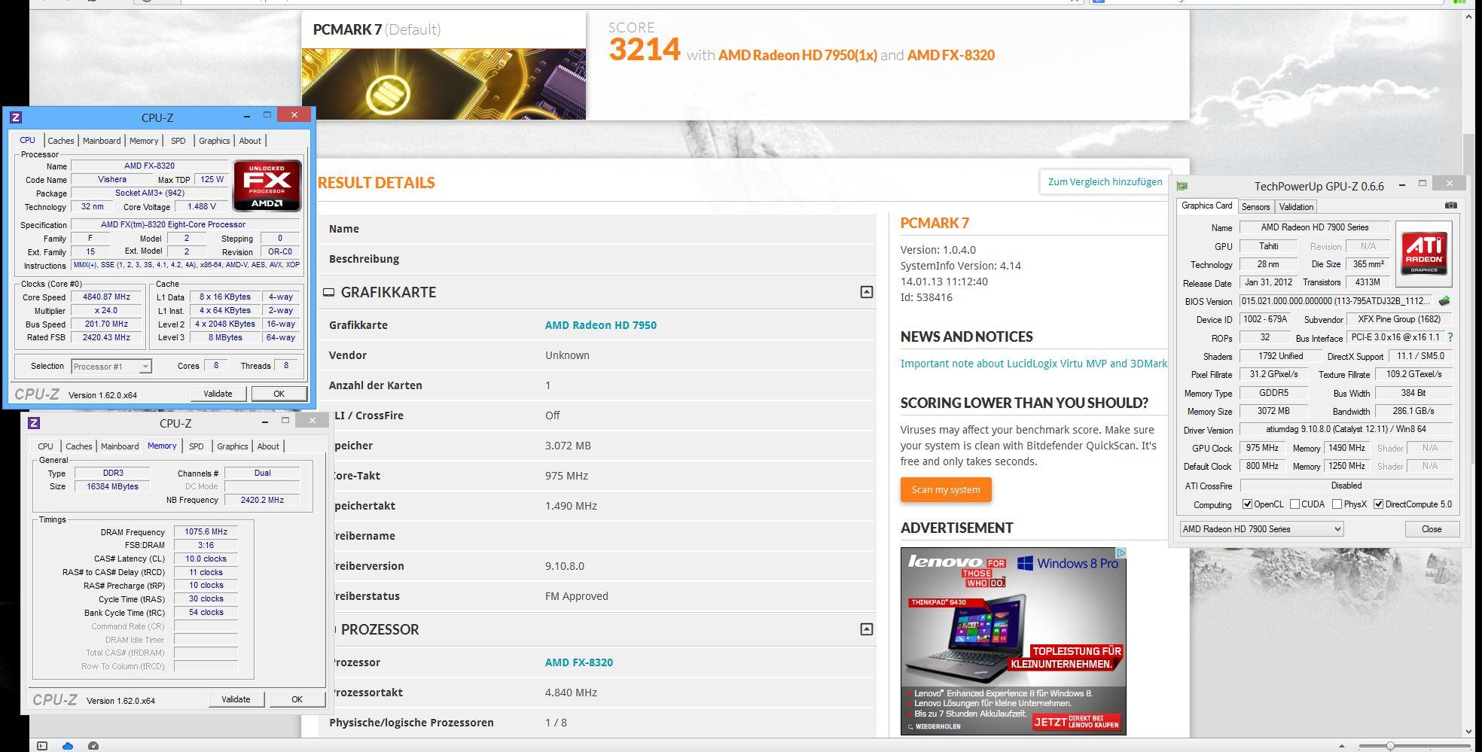The image size is (1482, 752).
Task: Click Validate in the lower CPU-Z memory window
Action: click(x=236, y=699)
